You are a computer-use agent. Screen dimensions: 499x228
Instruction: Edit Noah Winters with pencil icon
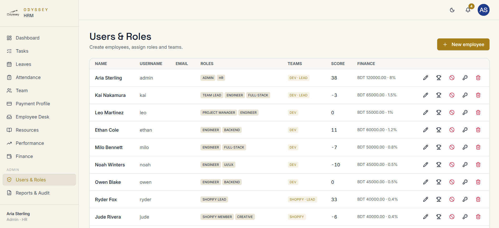426,165
